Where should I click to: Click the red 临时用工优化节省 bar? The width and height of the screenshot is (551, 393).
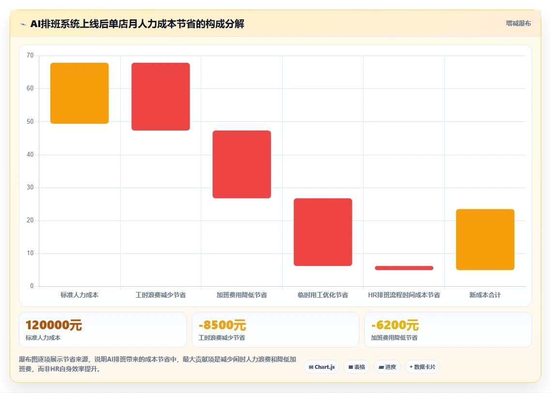tap(323, 232)
